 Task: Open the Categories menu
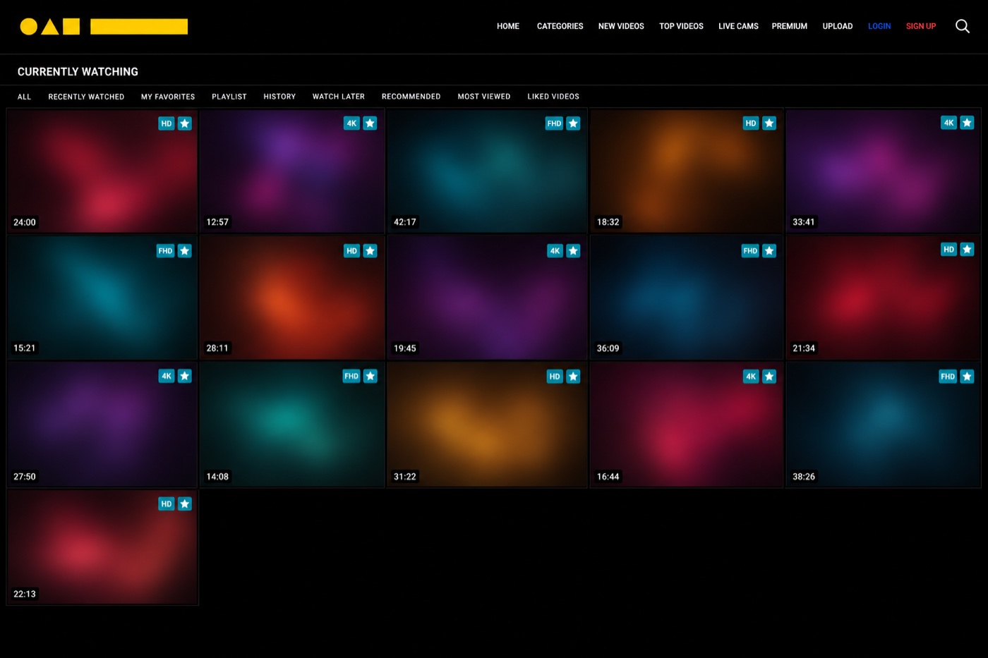[560, 26]
